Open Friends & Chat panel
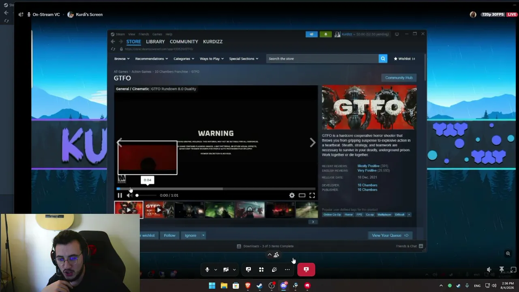Viewport: 519px width, 292px height. pos(409,246)
